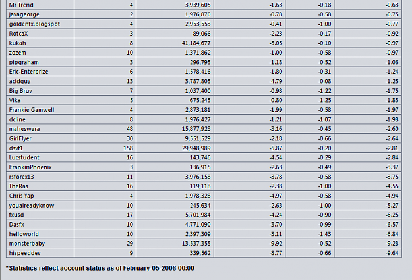Select acidguy in the table
The width and height of the screenshot is (412, 280).
coord(20,81)
